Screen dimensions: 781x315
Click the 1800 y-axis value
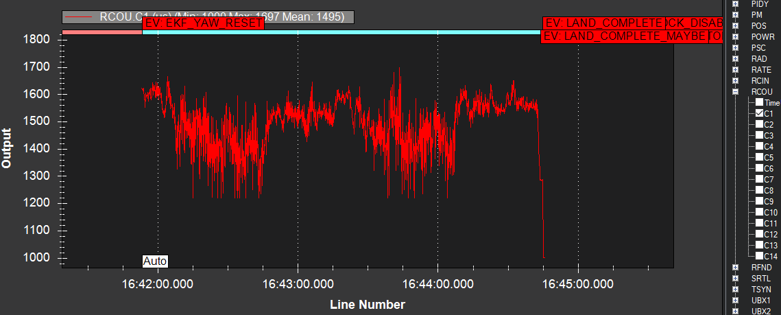pos(36,39)
